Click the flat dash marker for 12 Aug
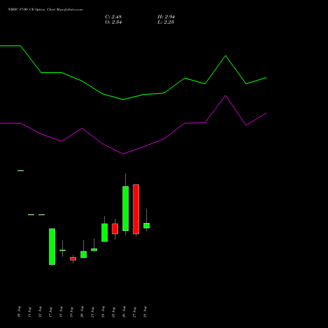The height and width of the screenshot is (328, 328). (x=41, y=215)
